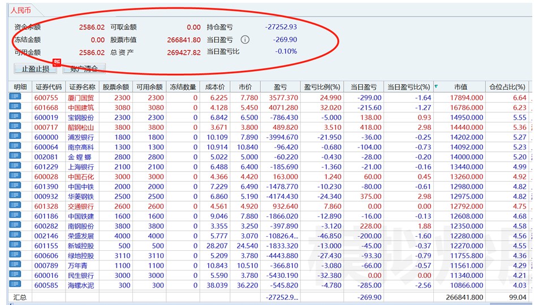
Task: Sort by the 证券名称 column header
Action: click(x=82, y=87)
